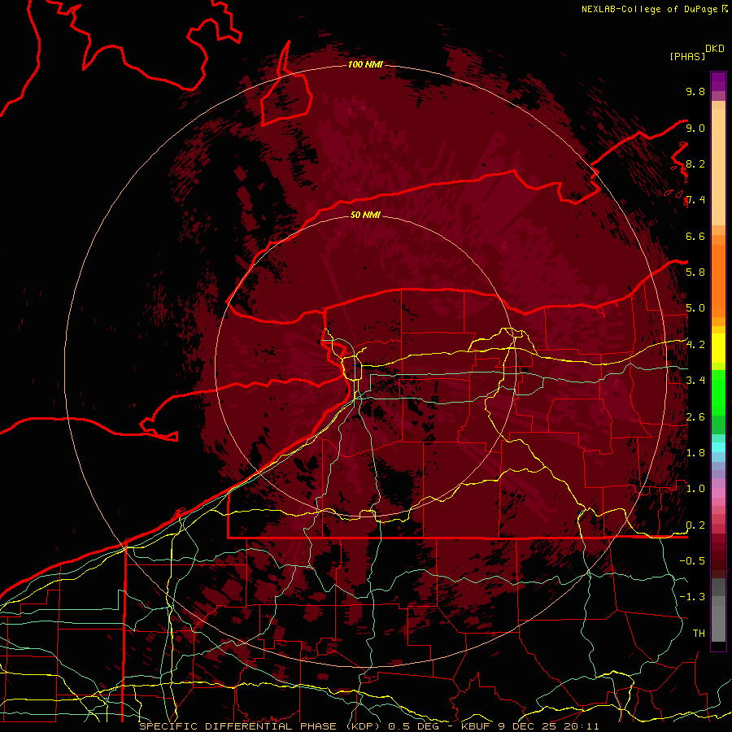Click the NEXLAB-College of DuPage label
732x732 pixels.
[x=649, y=9]
